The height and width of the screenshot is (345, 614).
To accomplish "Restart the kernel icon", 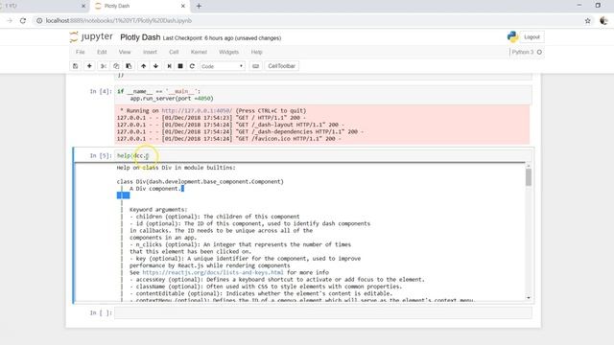I will click(x=192, y=66).
